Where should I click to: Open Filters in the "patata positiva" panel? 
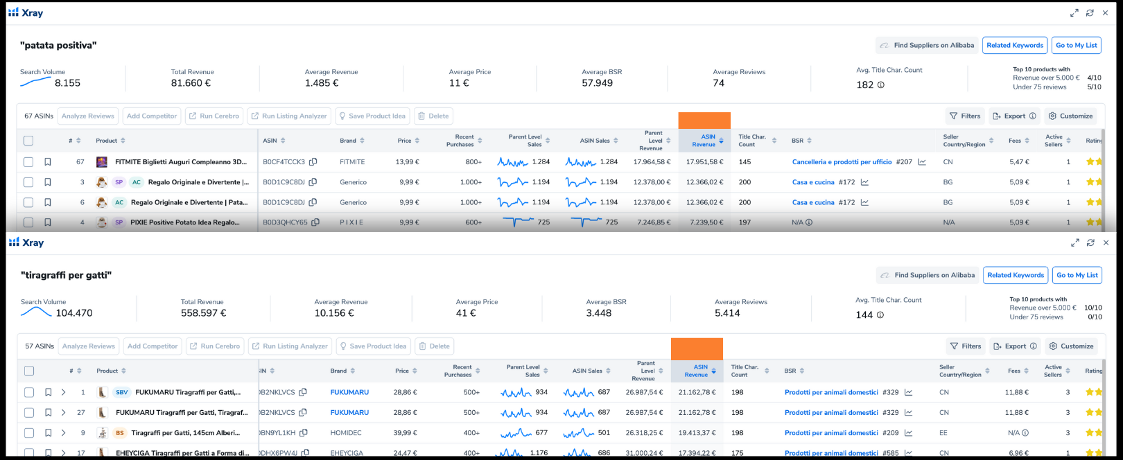pyautogui.click(x=965, y=116)
